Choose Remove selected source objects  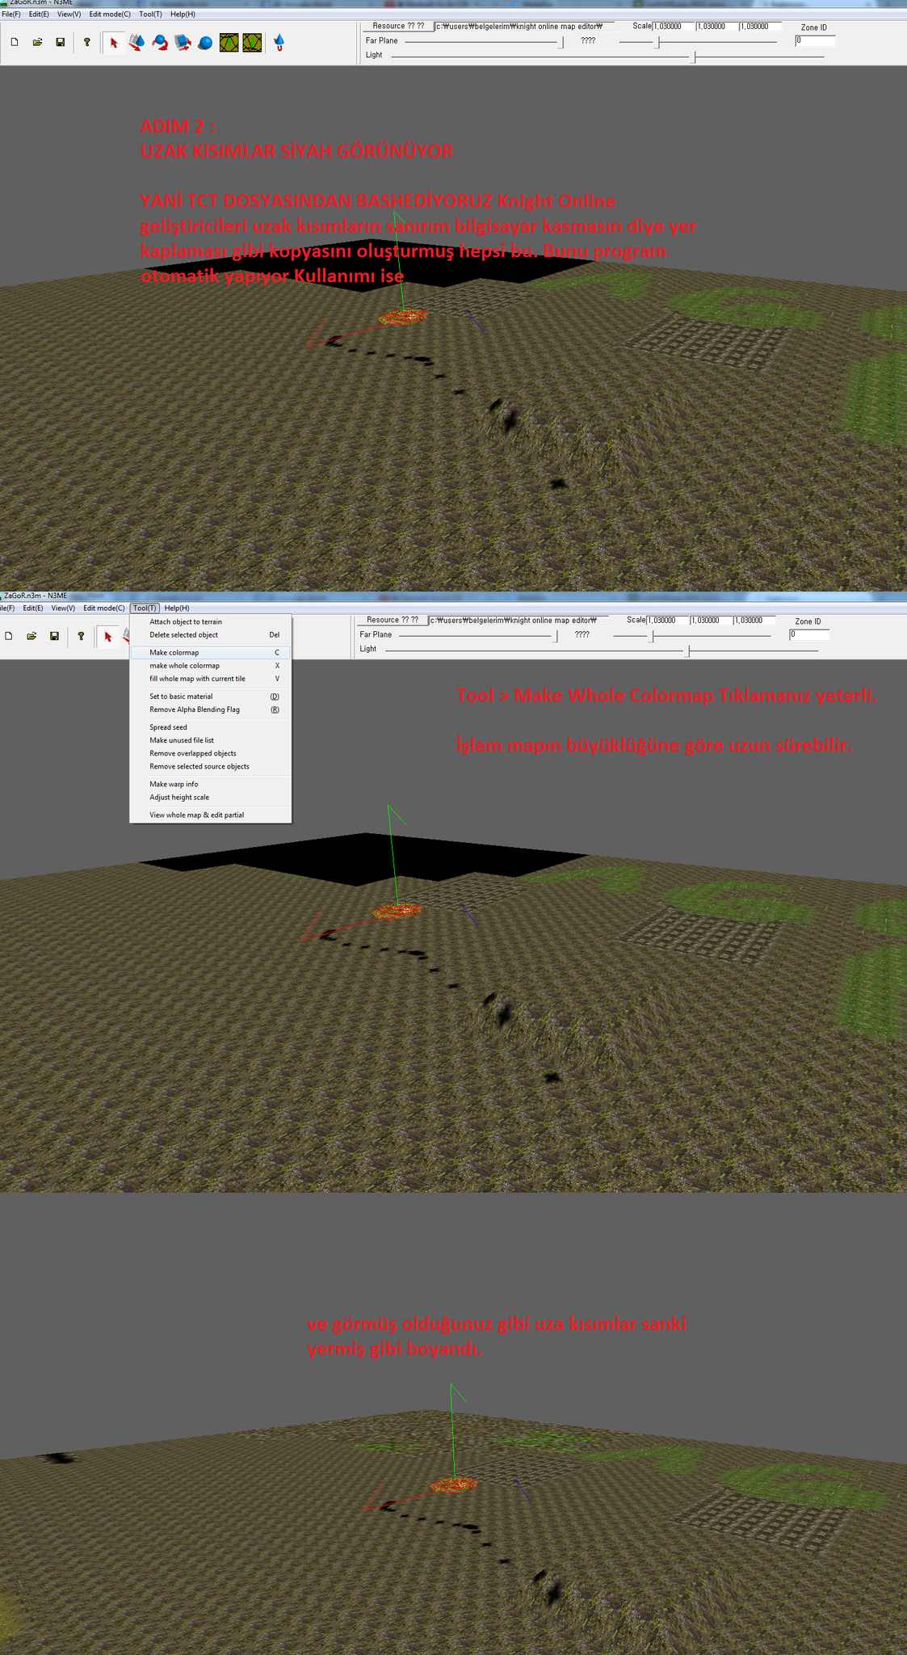point(210,766)
